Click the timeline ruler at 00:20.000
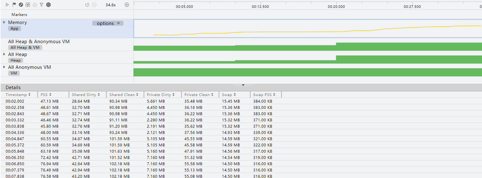The image size is (482, 178). point(336,7)
